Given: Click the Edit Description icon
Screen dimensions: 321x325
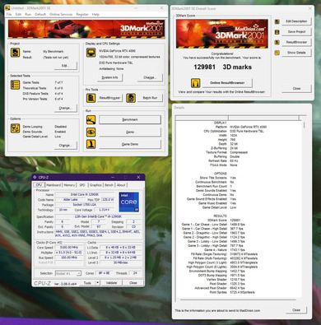Looking at the screenshot, I should [277, 21].
